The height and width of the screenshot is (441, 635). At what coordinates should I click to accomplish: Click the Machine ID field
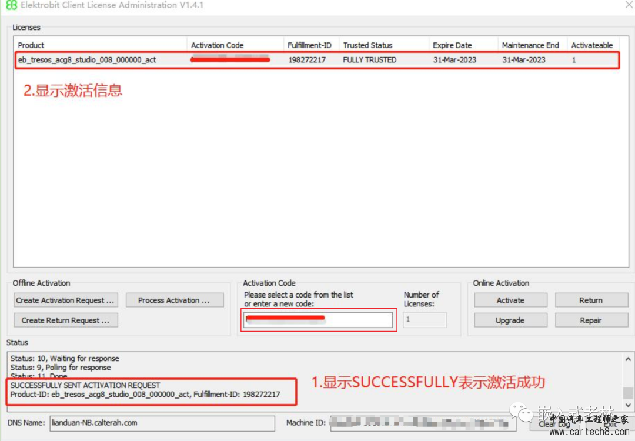(423, 423)
